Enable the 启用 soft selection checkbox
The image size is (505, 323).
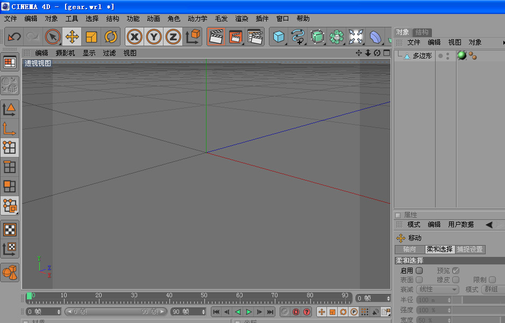click(419, 270)
